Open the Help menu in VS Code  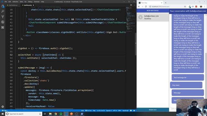pyautogui.click(x=42, y=2)
